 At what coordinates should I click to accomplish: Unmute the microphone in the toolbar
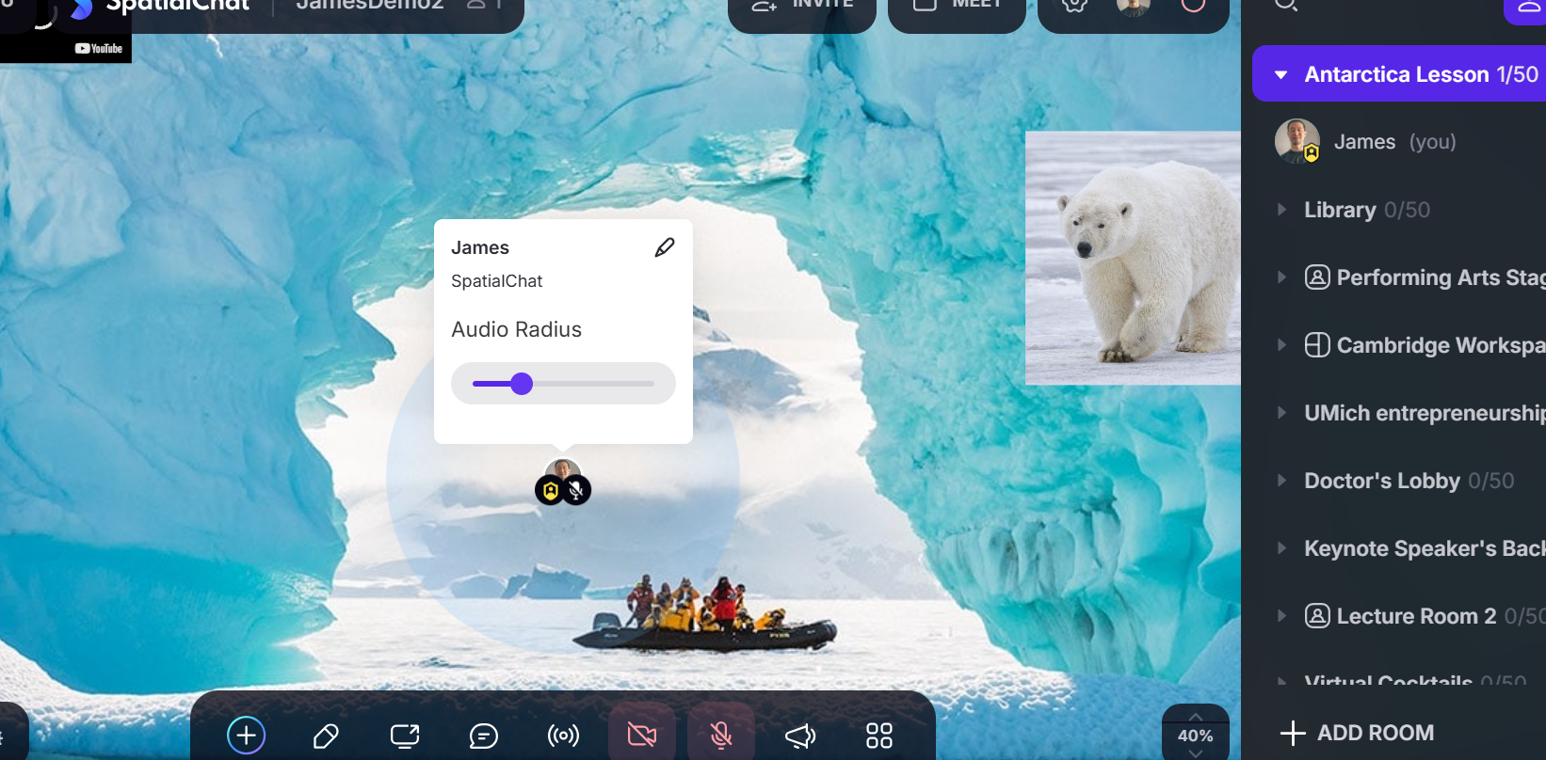pos(721,735)
